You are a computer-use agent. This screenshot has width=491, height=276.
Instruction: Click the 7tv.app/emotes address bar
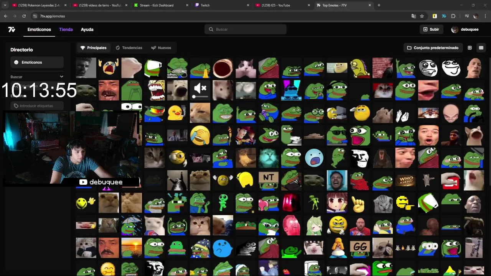click(53, 16)
